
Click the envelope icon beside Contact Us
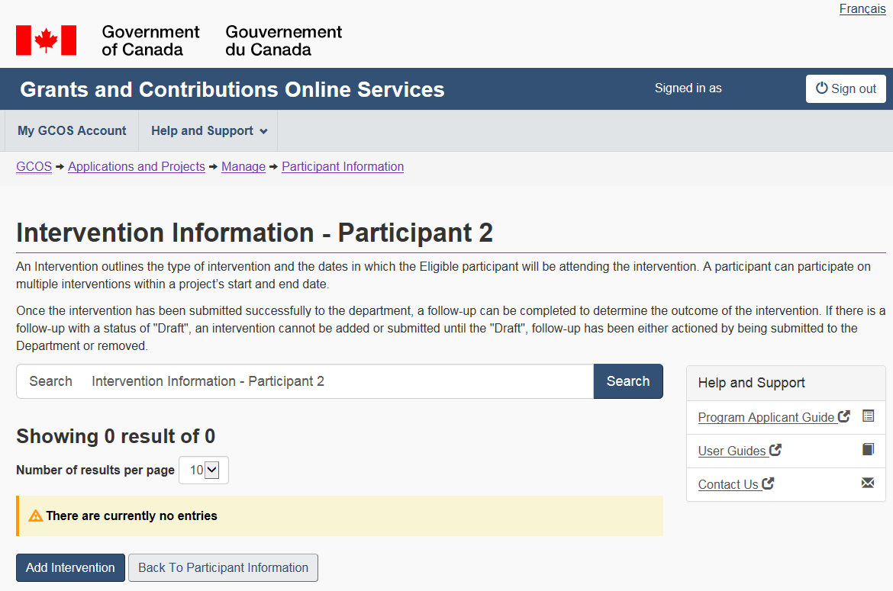tap(868, 483)
